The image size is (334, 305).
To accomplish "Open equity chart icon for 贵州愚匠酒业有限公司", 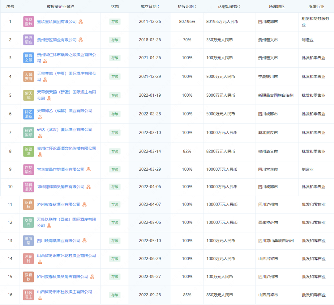I will pos(81,40).
